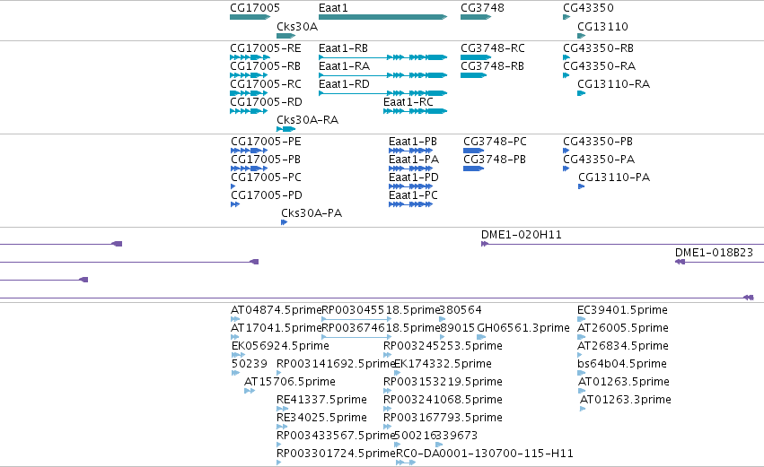
Task: Select protein CG17005-PE
Action: 249,151
